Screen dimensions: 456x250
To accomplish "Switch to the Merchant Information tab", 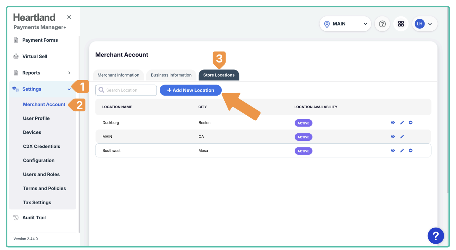I will pyautogui.click(x=118, y=75).
